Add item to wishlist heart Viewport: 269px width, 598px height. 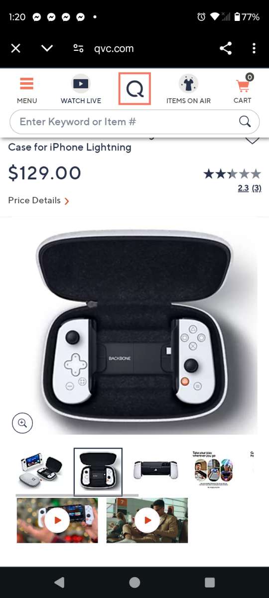(x=253, y=140)
